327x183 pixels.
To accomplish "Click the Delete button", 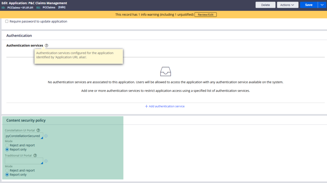I will click(265, 5).
